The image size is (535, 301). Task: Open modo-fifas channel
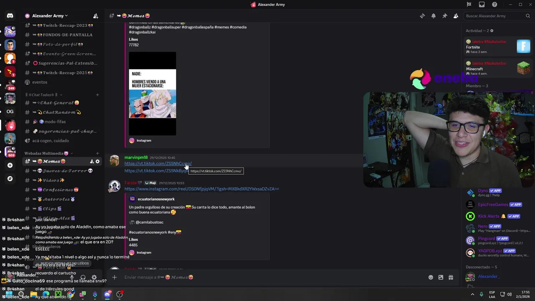click(63, 122)
